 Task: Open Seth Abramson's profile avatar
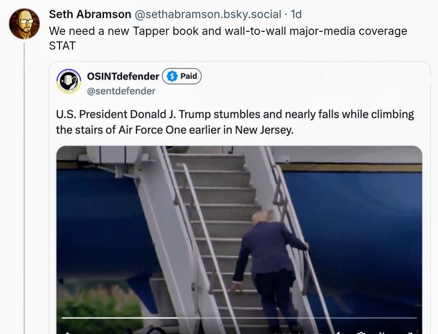pyautogui.click(x=24, y=24)
